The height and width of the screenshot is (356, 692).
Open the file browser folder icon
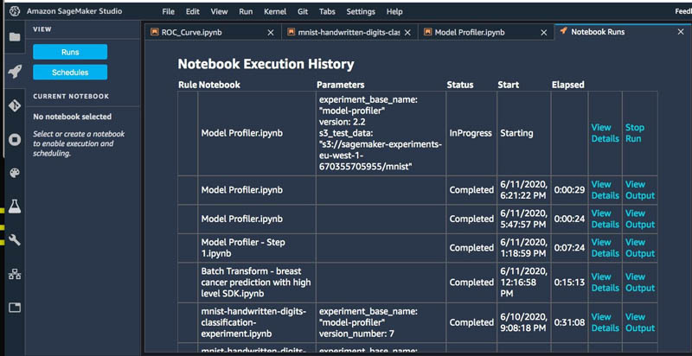(15, 37)
